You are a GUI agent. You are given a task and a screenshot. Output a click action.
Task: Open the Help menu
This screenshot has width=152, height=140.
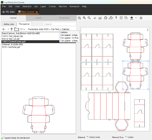coord(84,6)
